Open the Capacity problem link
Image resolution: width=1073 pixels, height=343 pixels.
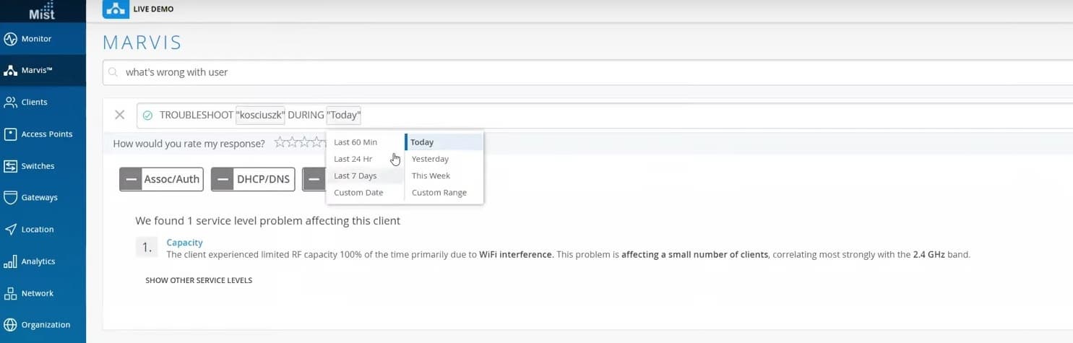coord(184,243)
